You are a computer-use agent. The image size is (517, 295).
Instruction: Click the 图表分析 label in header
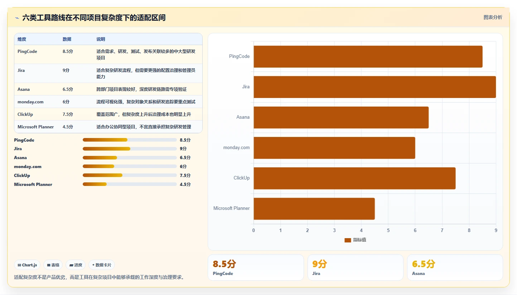[493, 17]
